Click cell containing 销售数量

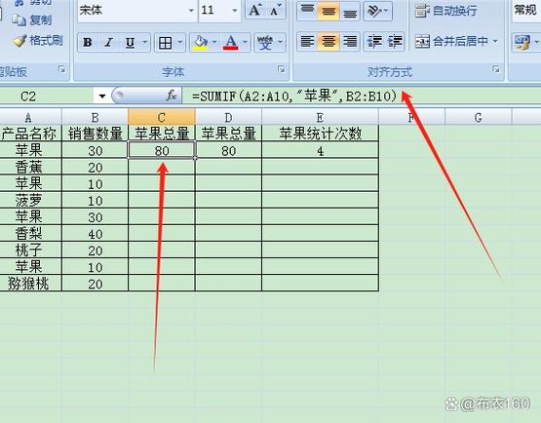(95, 134)
